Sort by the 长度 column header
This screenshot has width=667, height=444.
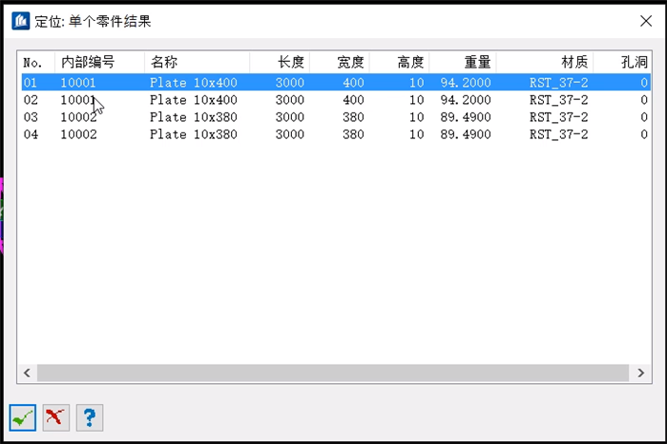point(291,63)
